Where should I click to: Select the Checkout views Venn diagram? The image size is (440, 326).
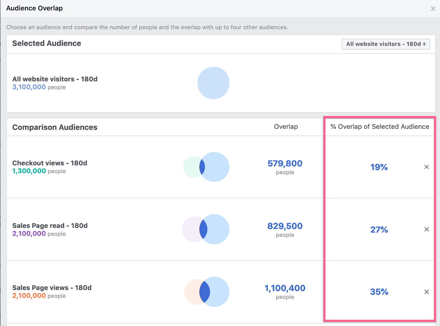pyautogui.click(x=206, y=167)
